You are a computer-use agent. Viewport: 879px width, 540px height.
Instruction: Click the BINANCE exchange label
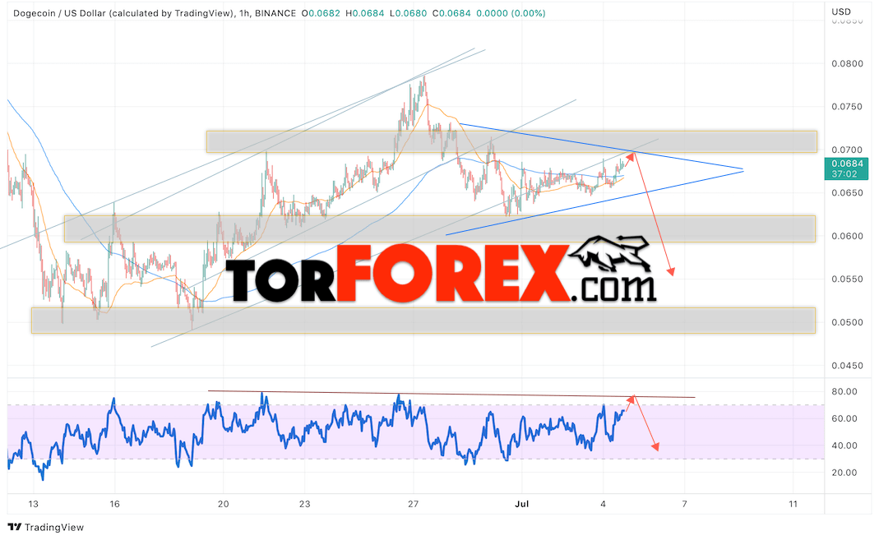tap(275, 13)
